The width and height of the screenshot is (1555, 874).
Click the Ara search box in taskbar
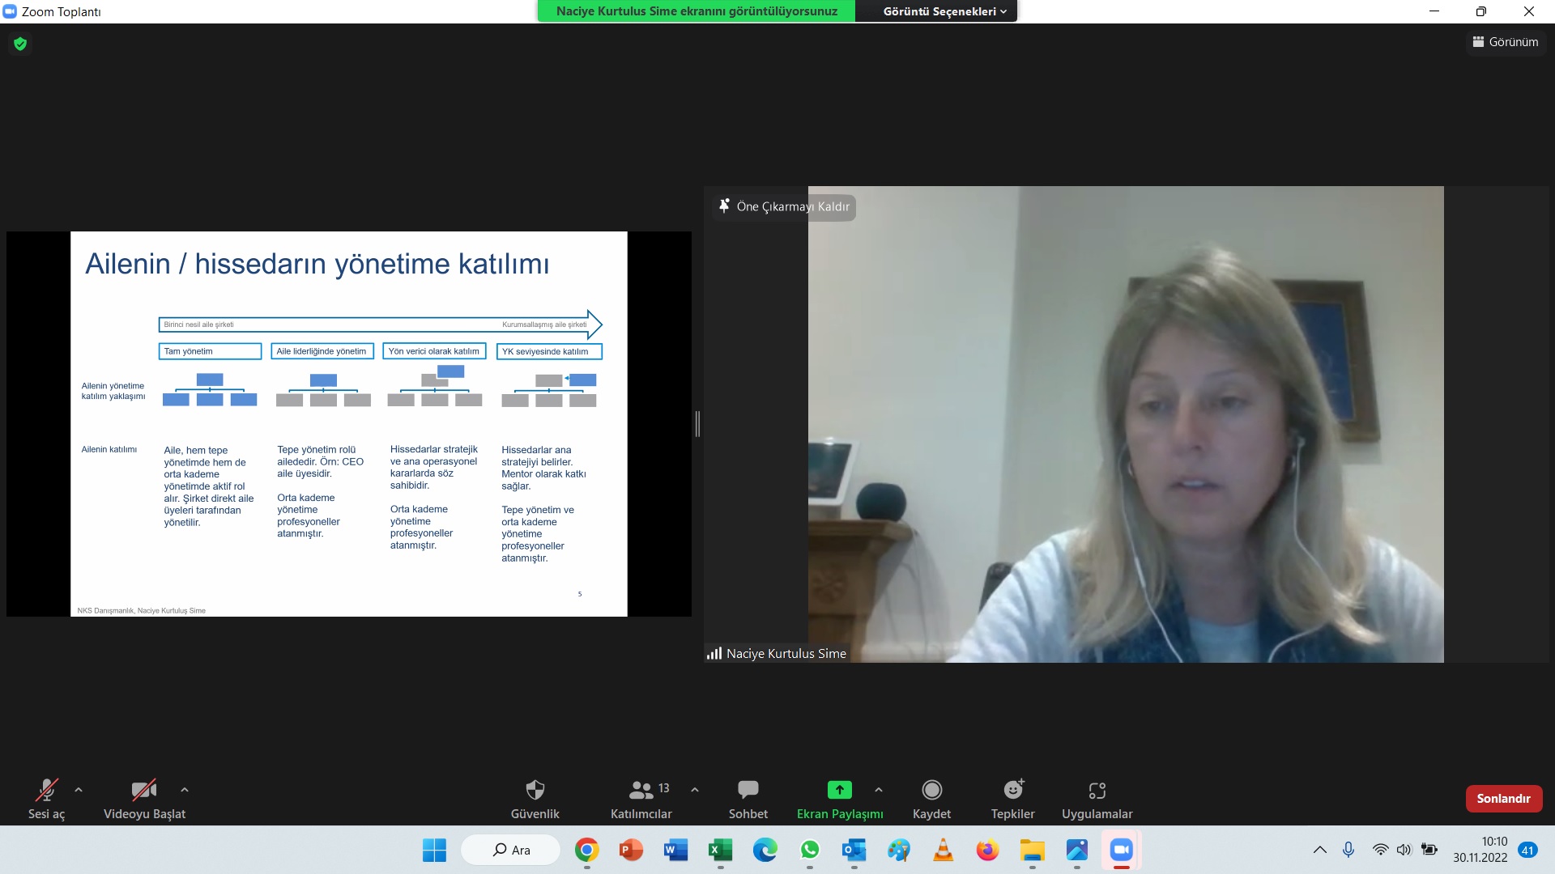click(511, 850)
